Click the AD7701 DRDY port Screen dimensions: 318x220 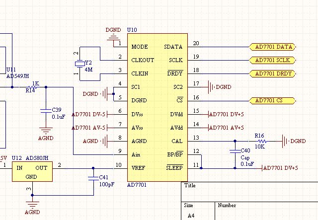pyautogui.click(x=273, y=73)
